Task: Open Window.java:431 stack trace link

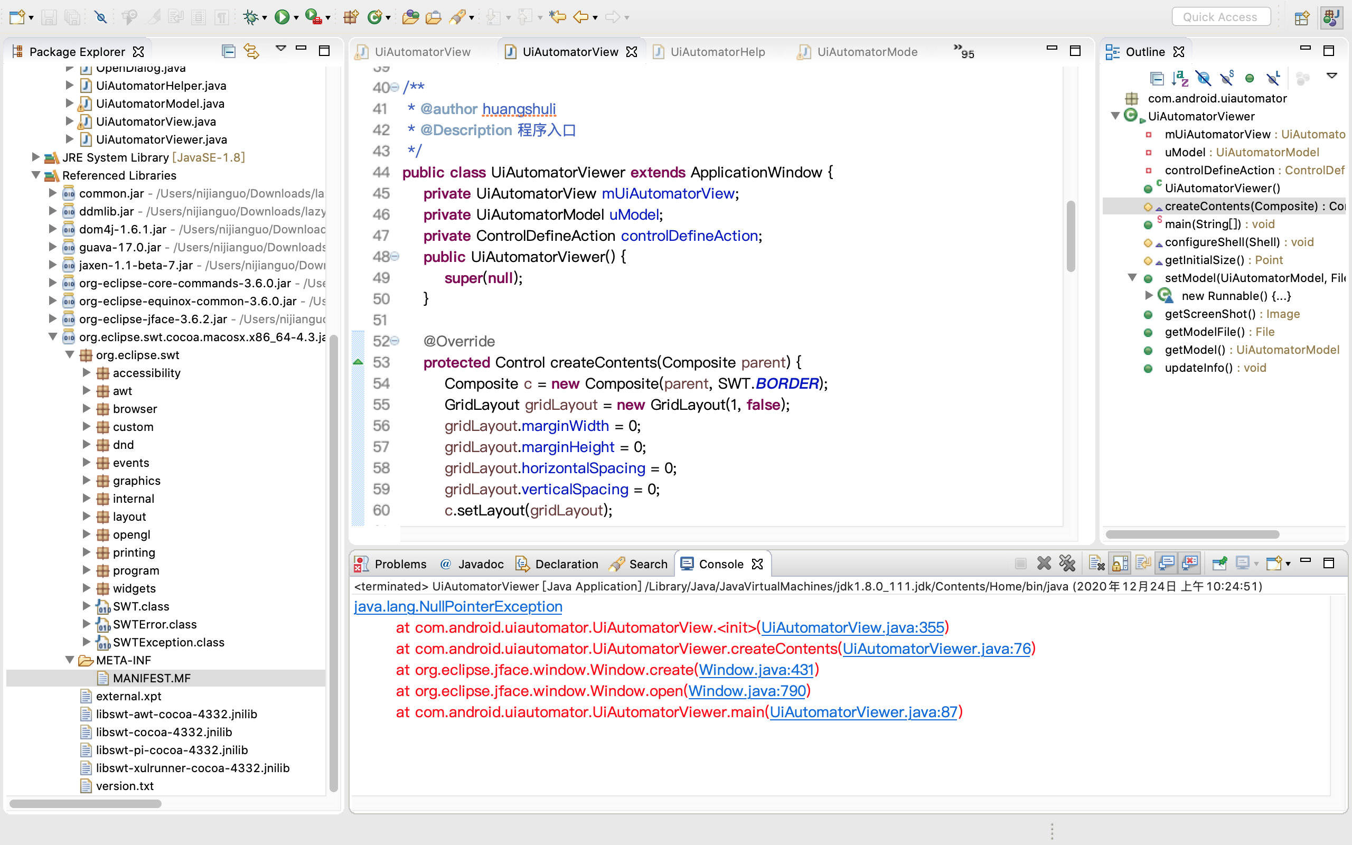Action: click(756, 670)
